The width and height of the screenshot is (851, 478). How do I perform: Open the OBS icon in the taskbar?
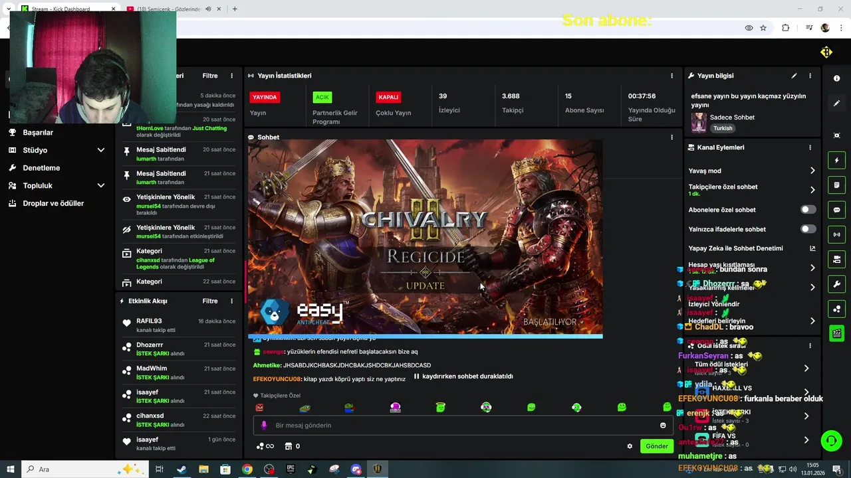(269, 469)
